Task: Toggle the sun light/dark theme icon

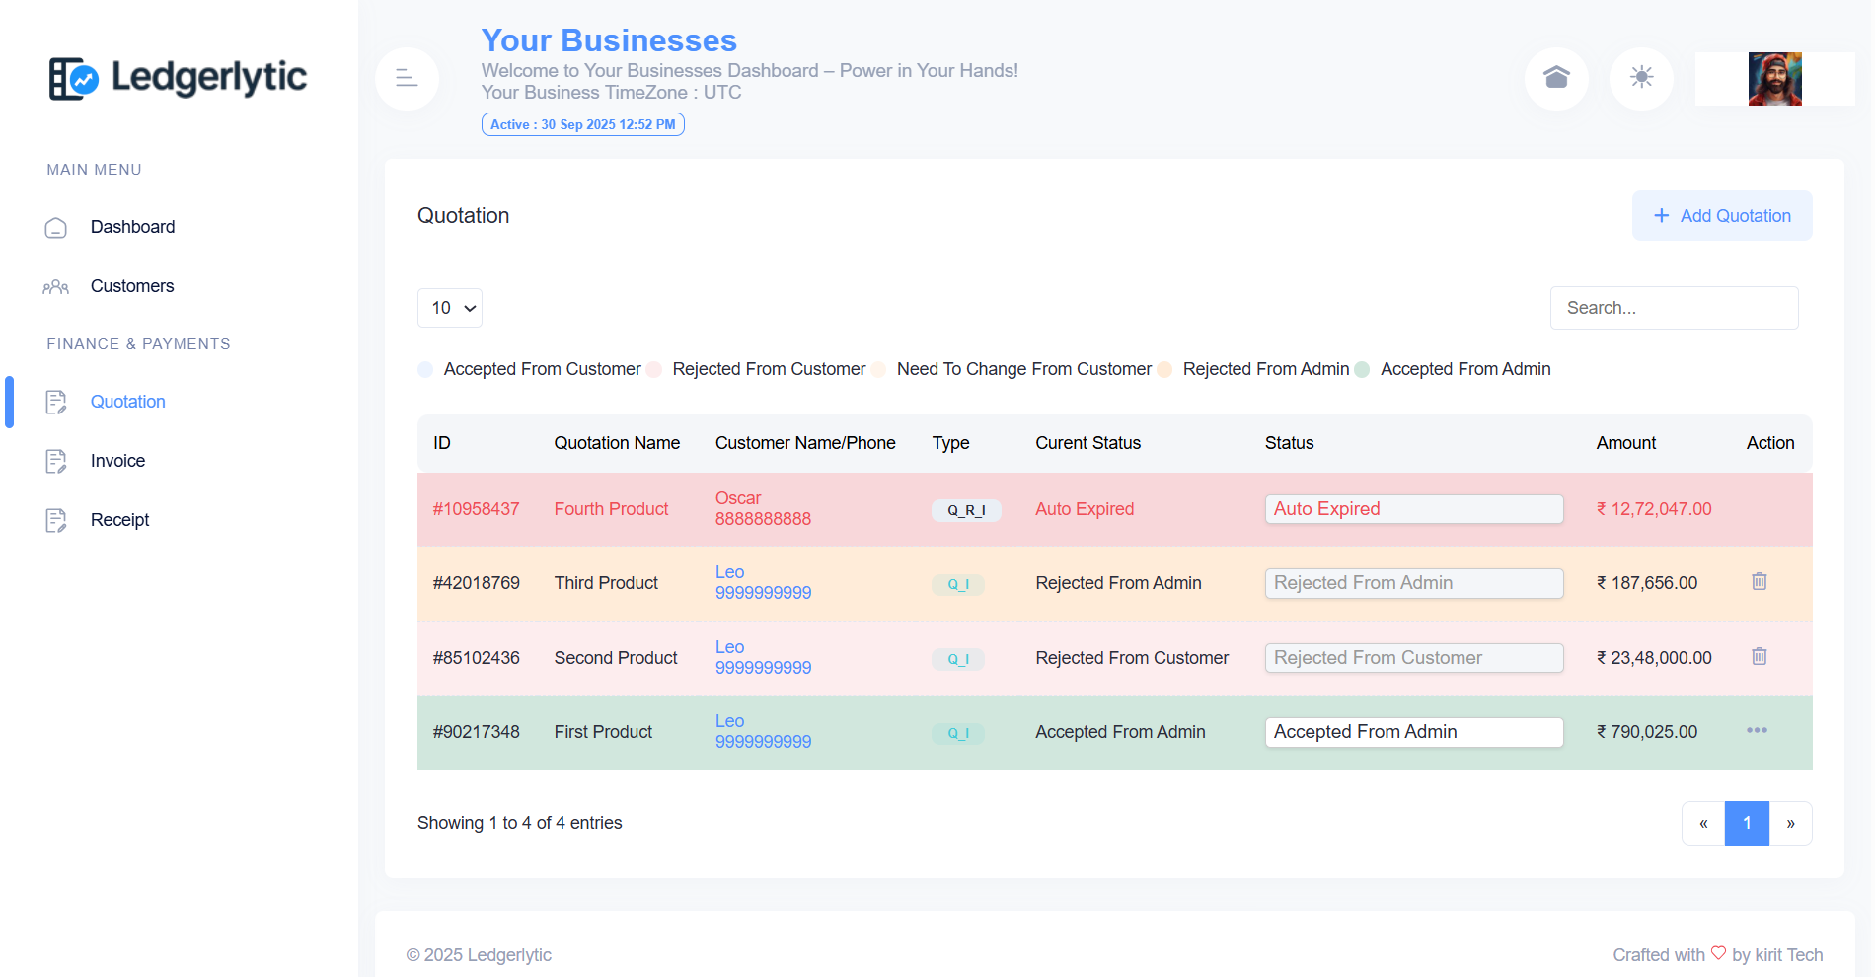Action: tap(1641, 78)
